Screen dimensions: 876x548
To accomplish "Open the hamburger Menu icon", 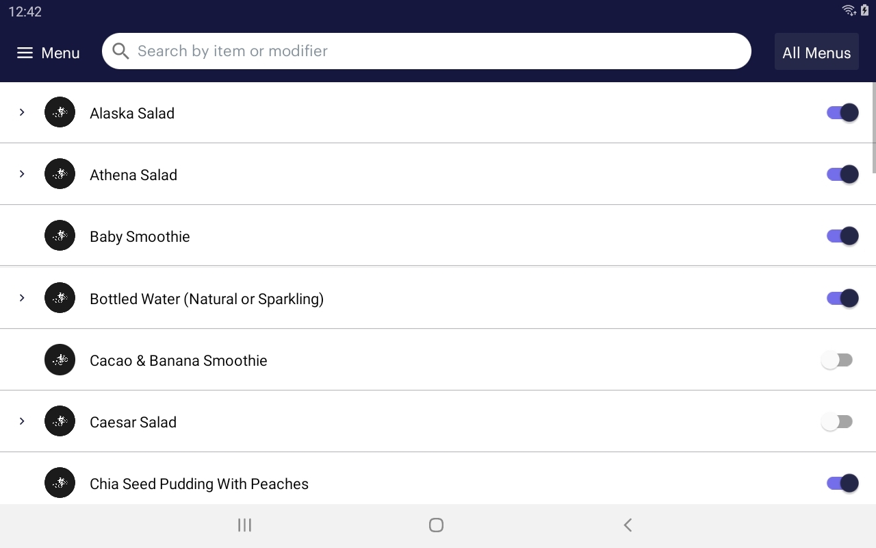I will point(25,53).
